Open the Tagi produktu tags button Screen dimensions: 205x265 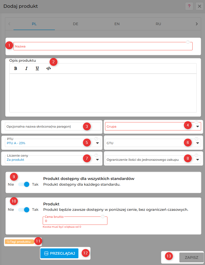pos(19,242)
